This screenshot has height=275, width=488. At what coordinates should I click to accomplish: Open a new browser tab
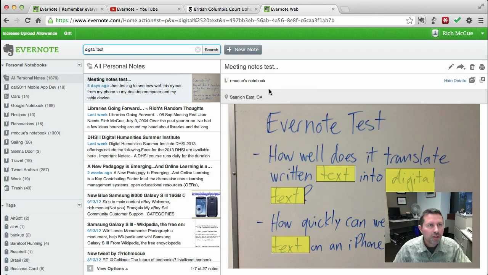coord(345,9)
